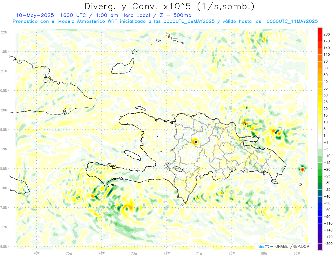333x257 pixels.
Task: Click the blue-centered hotspot inside central Dominican Republic
Action: (196, 142)
